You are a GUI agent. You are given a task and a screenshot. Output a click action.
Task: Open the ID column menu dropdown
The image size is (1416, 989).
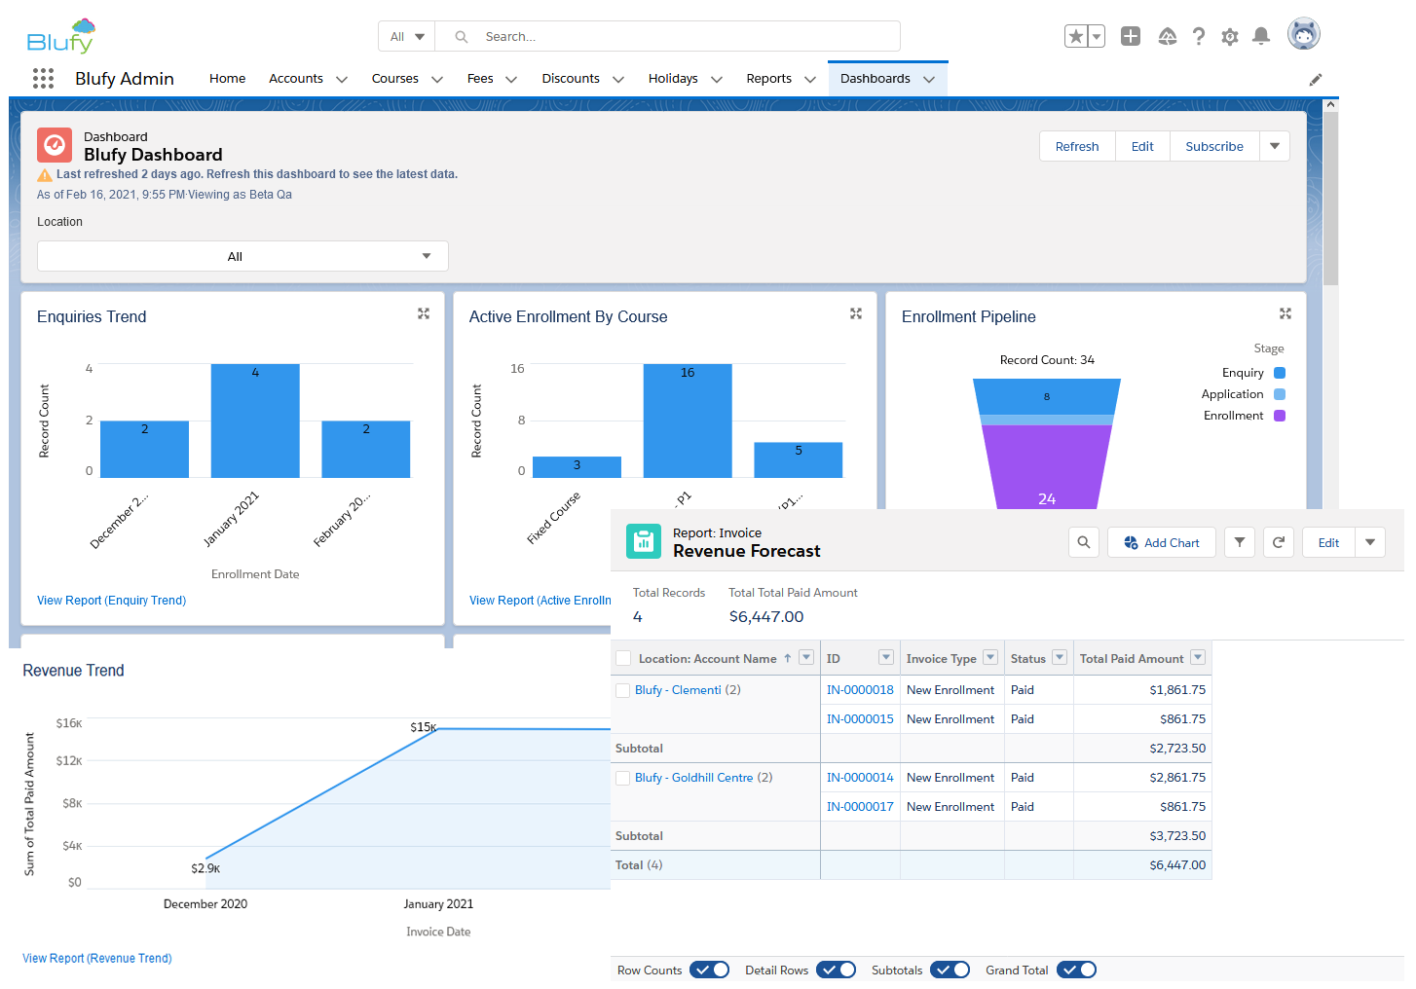point(886,658)
